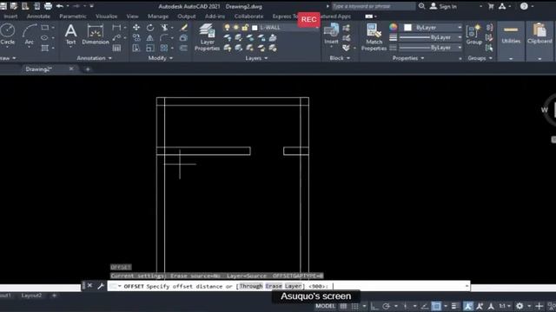The width and height of the screenshot is (556, 312).
Task: Select the Trim tool in Modify panel
Action: point(164,28)
